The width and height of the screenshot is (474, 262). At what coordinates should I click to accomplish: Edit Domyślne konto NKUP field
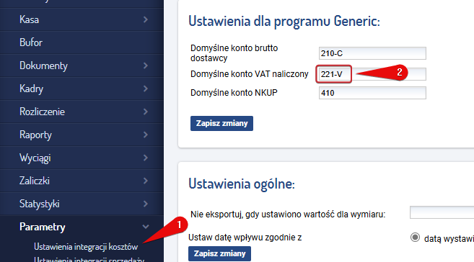(372, 93)
